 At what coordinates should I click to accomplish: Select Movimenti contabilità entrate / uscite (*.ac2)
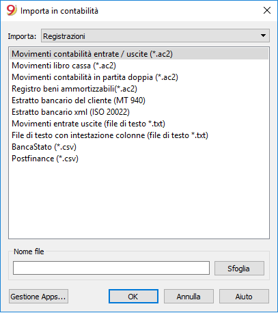139,54
